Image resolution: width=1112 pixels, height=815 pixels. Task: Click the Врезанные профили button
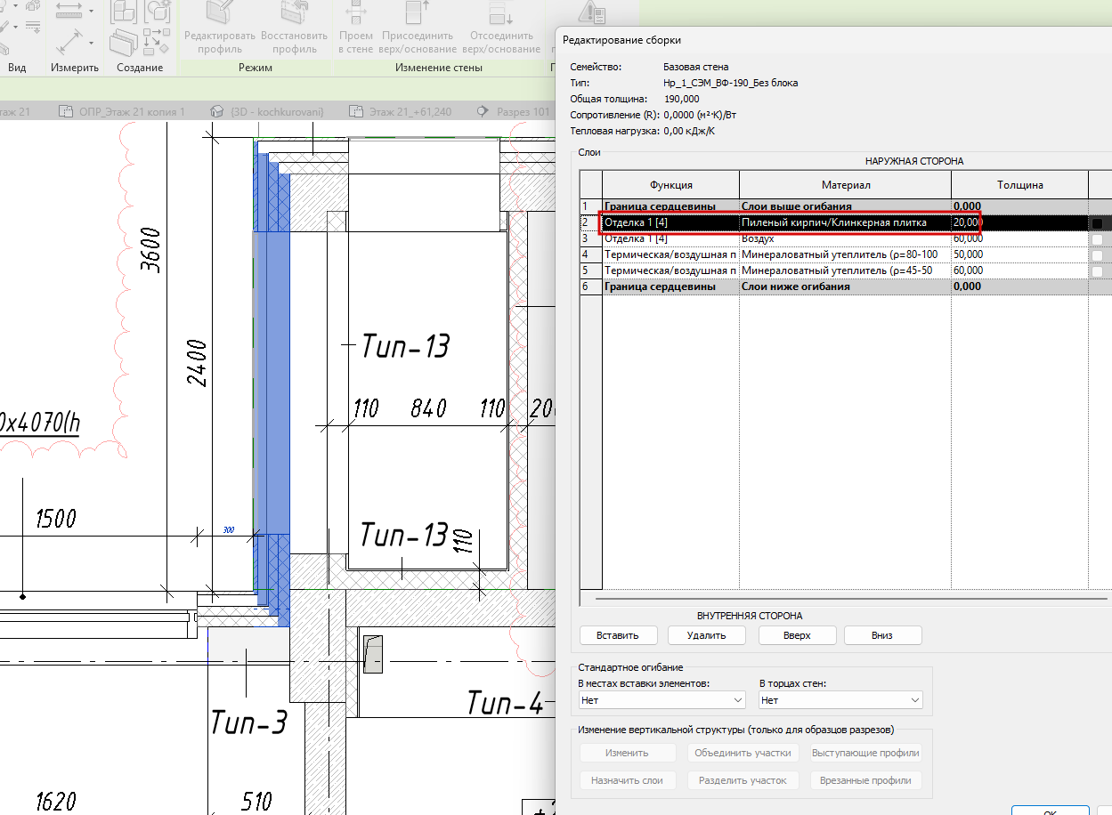tap(865, 780)
